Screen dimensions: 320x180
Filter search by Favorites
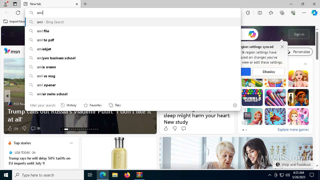(x=92, y=105)
